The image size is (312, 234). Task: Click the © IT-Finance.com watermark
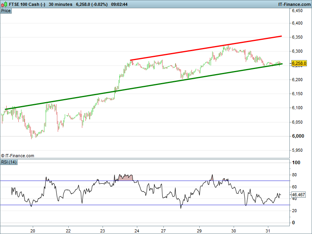point(18,156)
